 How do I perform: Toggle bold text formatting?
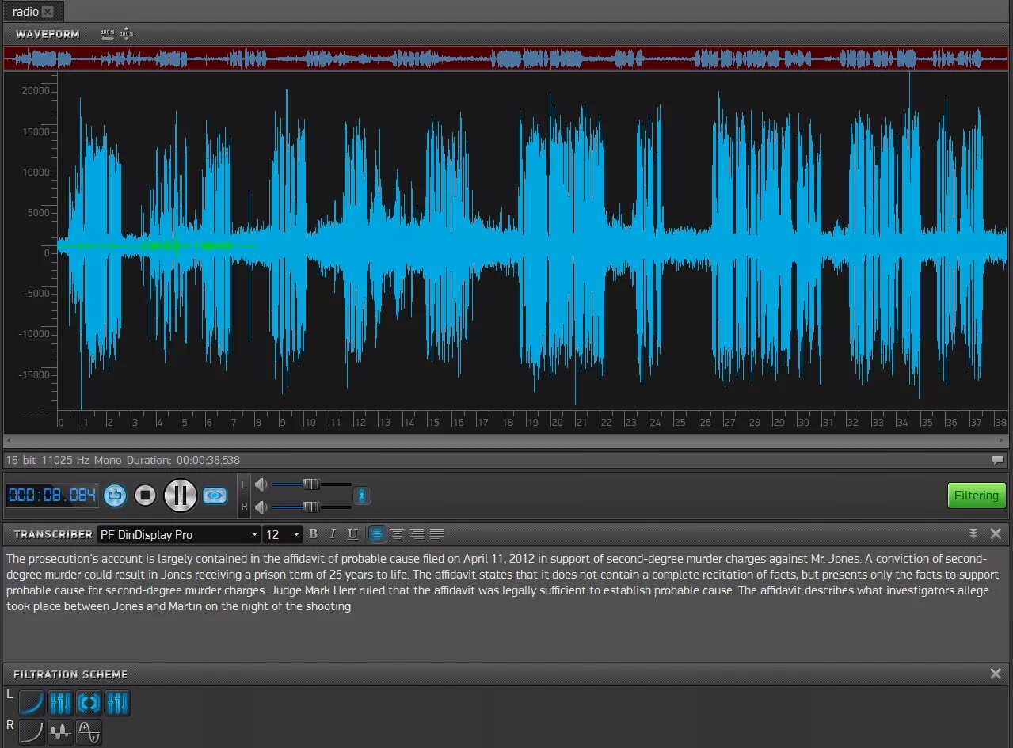(x=313, y=534)
